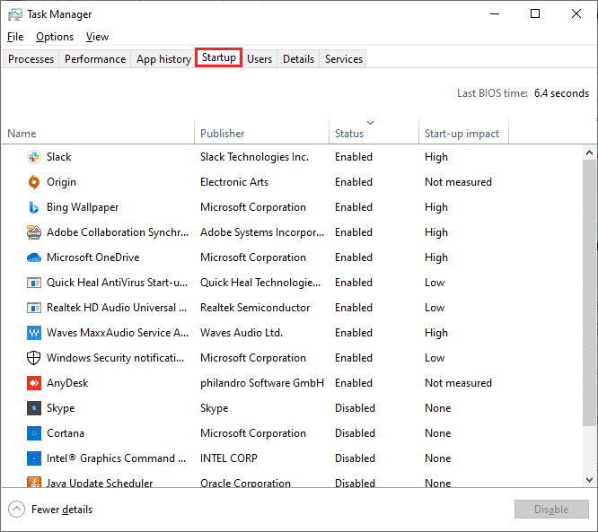This screenshot has height=532, width=598.
Task: Switch to the Services tab
Action: (x=344, y=59)
